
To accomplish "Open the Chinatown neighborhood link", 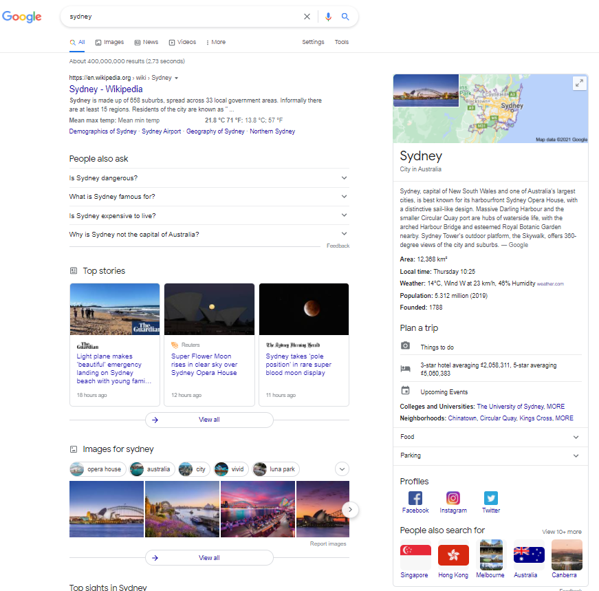I will pos(462,418).
